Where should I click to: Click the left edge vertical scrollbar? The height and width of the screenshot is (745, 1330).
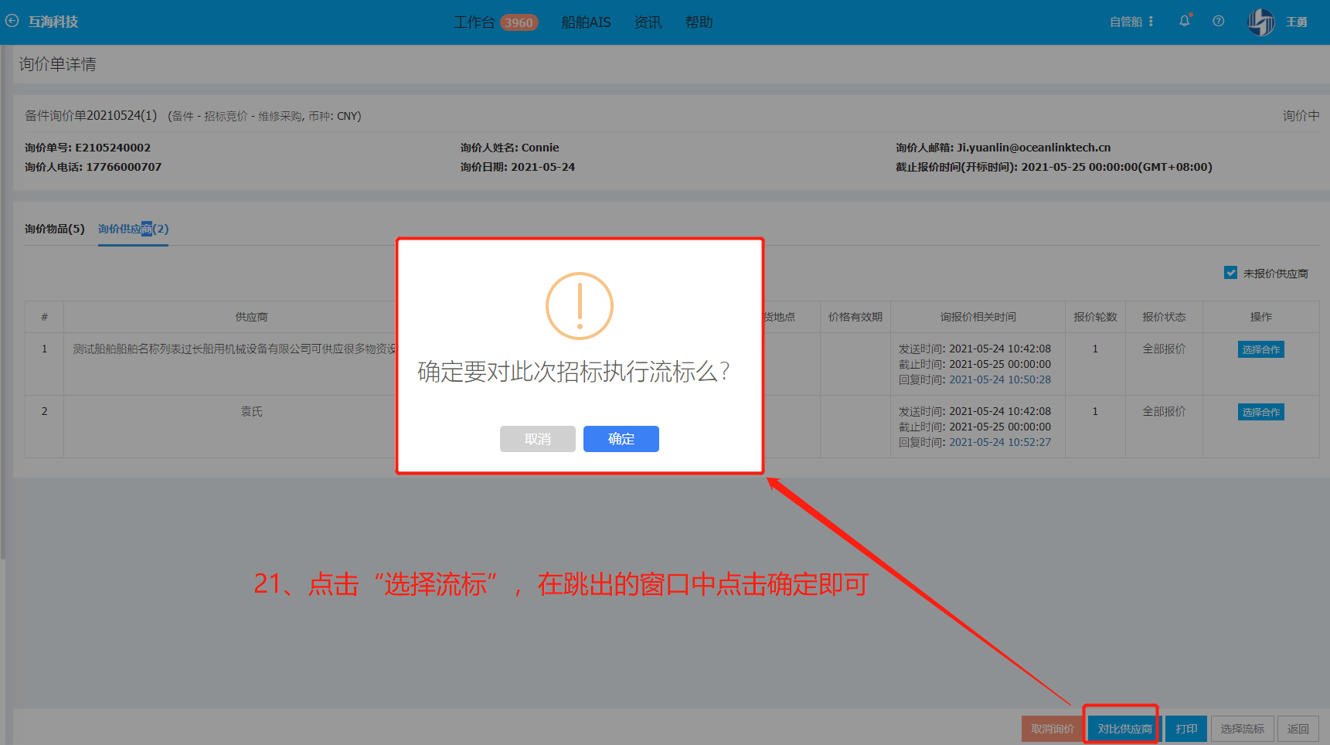[x=2, y=301]
